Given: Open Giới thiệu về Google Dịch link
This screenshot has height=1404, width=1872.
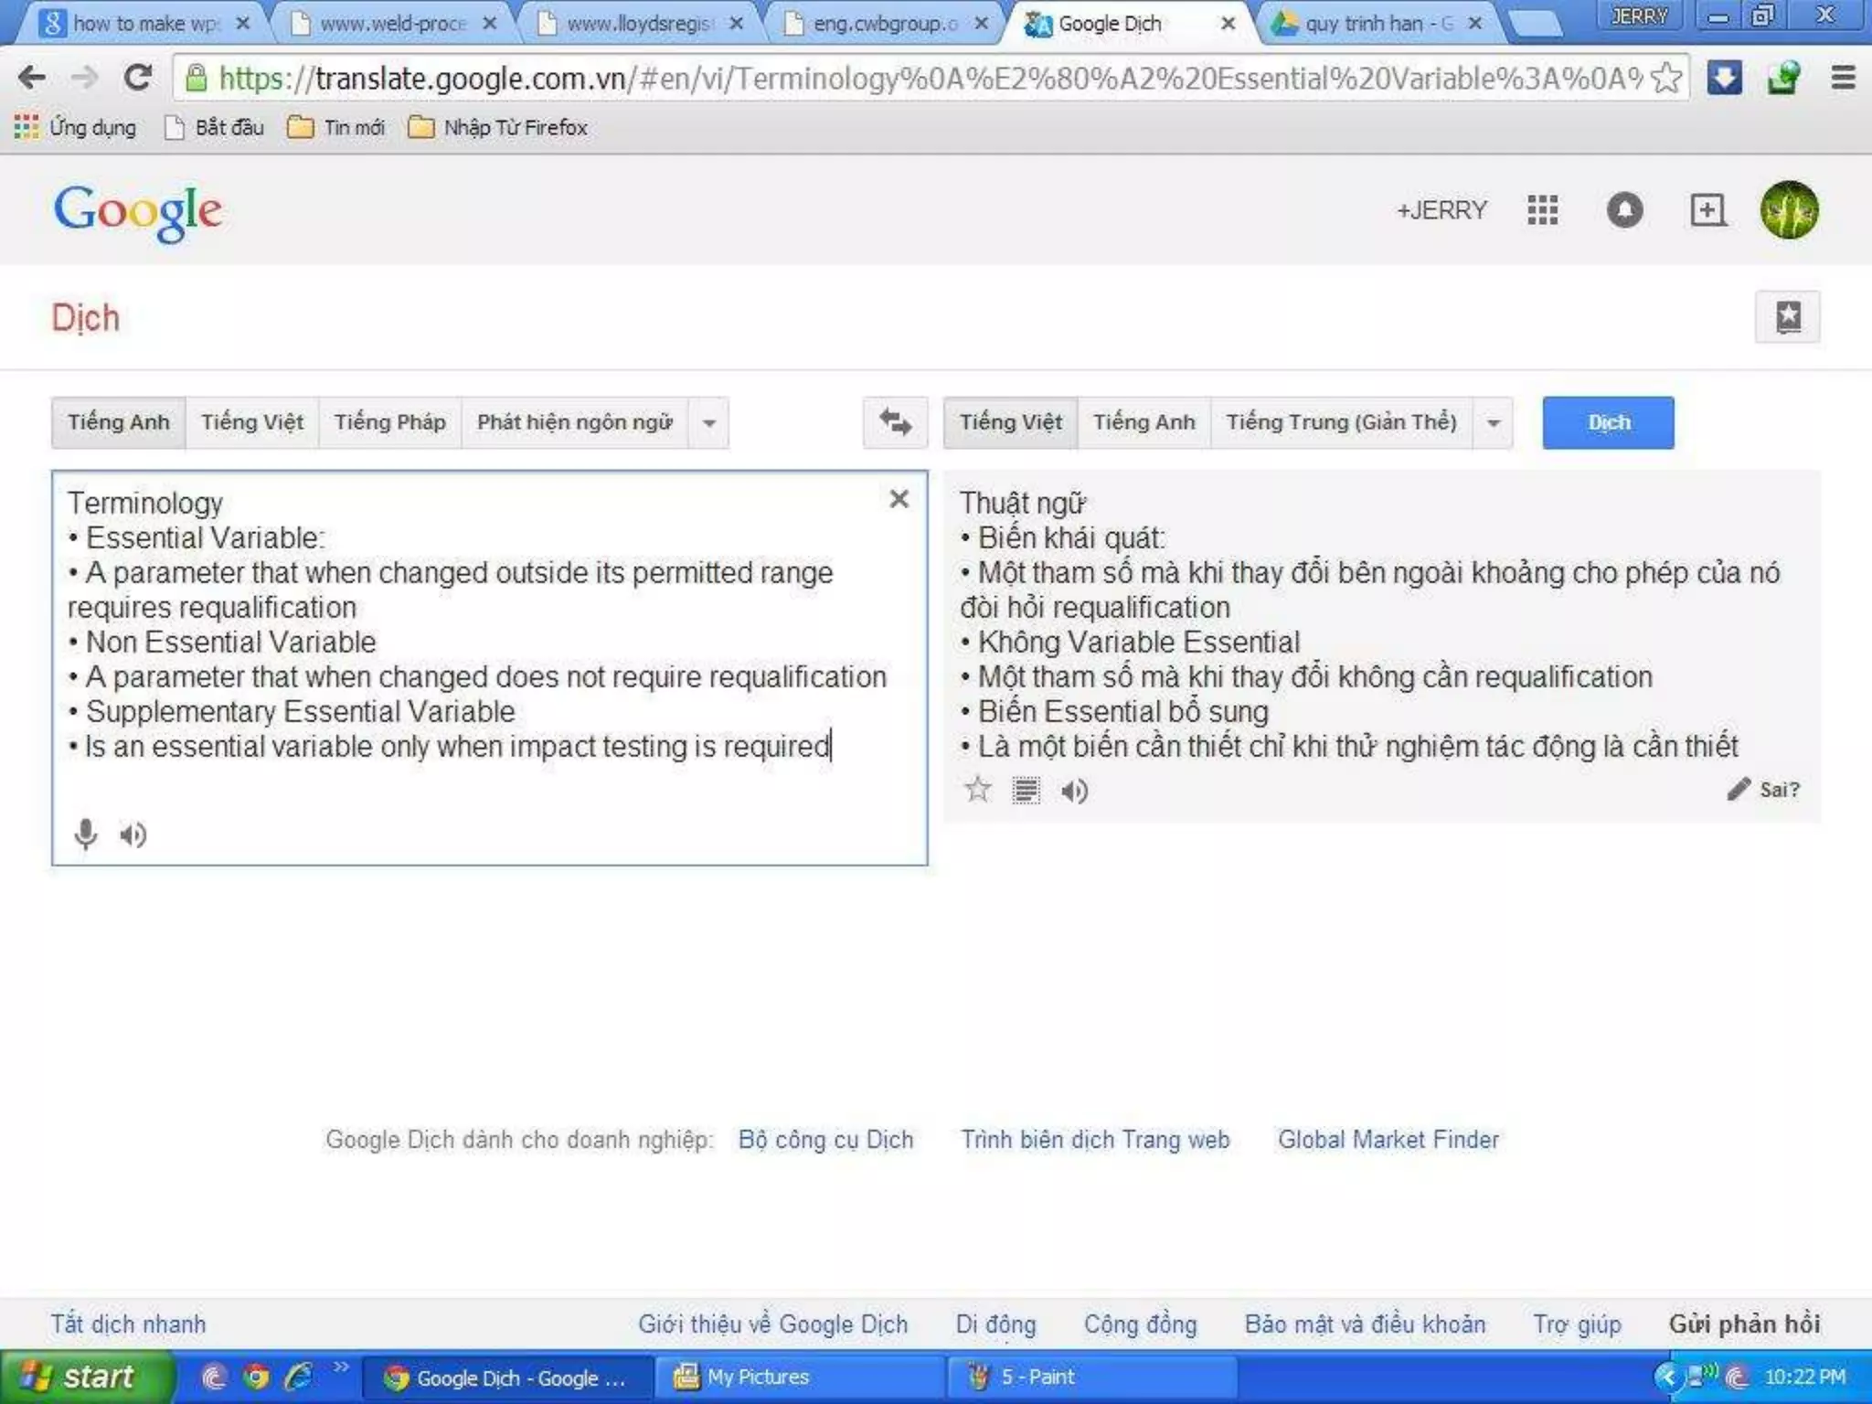Looking at the screenshot, I should coord(772,1324).
